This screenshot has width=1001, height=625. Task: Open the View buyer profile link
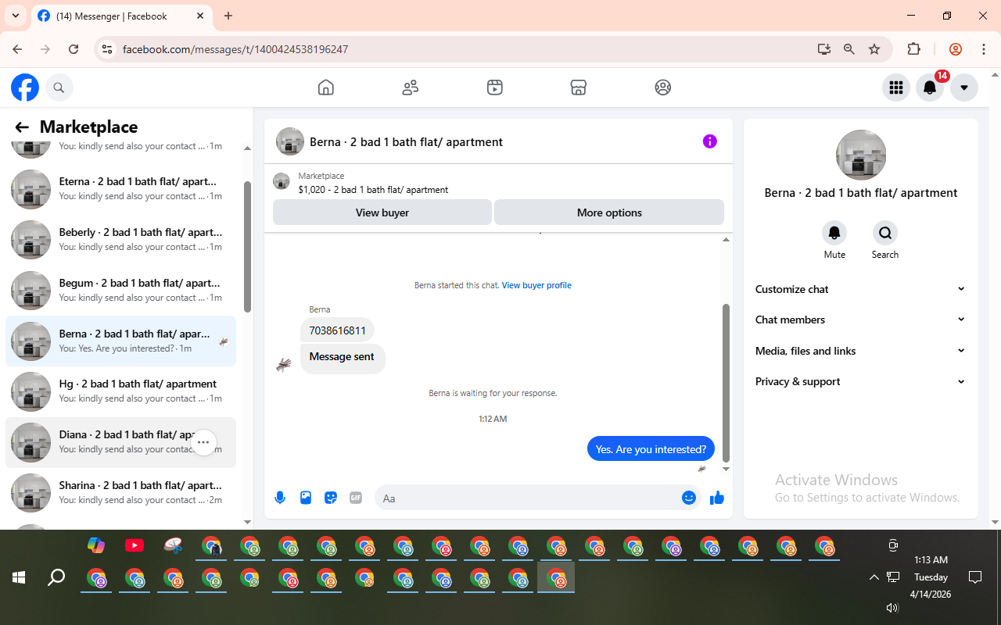[536, 285]
